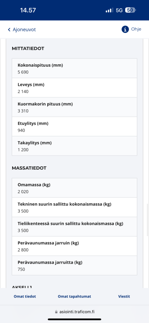Viewport: 149px width, 323px height.
Task: Go back to Ajoneuvot
Action: tap(22, 29)
